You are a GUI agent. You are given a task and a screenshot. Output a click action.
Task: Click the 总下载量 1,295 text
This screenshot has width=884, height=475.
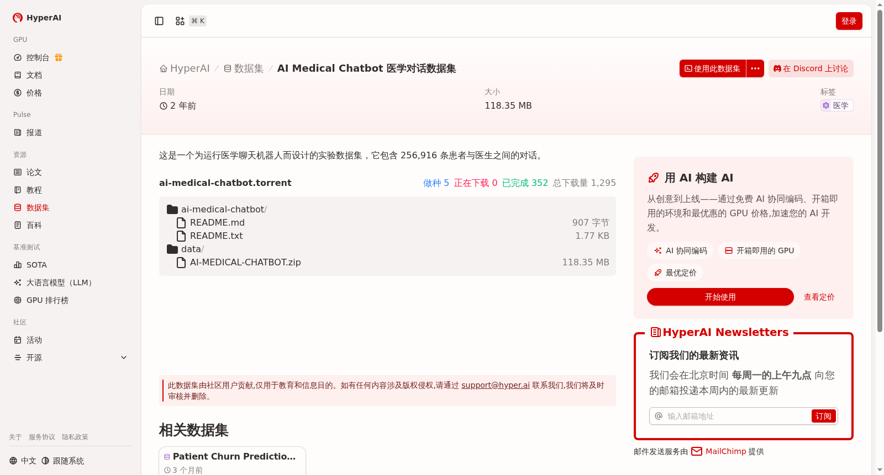click(x=585, y=183)
